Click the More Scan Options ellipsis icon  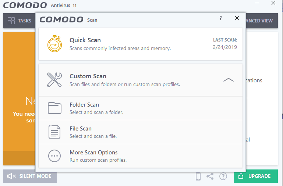point(54,156)
